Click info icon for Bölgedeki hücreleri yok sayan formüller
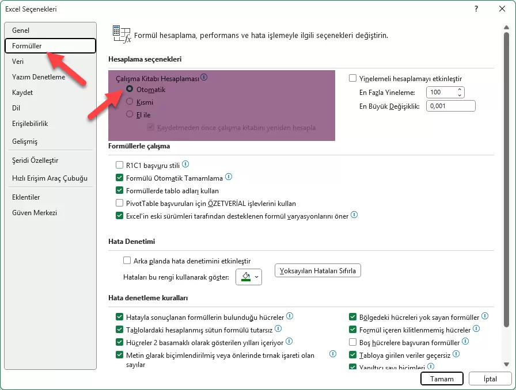 (x=485, y=316)
